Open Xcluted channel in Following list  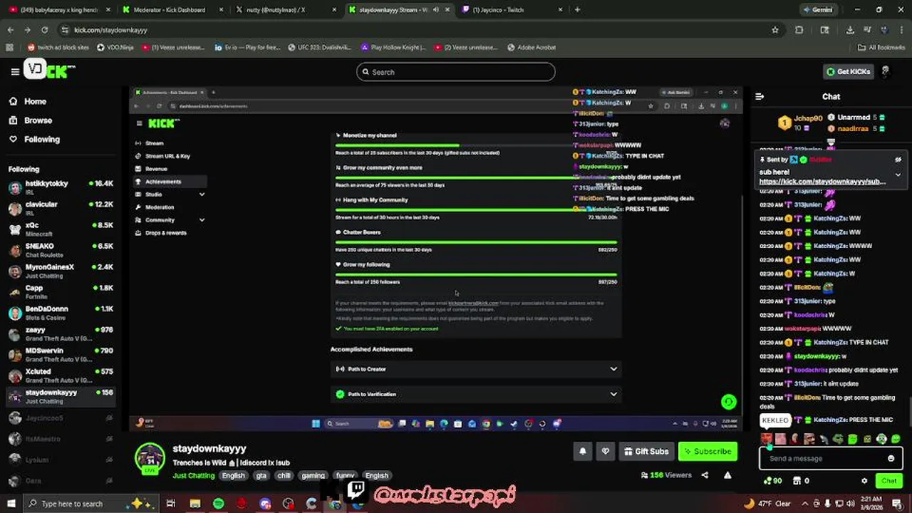(61, 375)
